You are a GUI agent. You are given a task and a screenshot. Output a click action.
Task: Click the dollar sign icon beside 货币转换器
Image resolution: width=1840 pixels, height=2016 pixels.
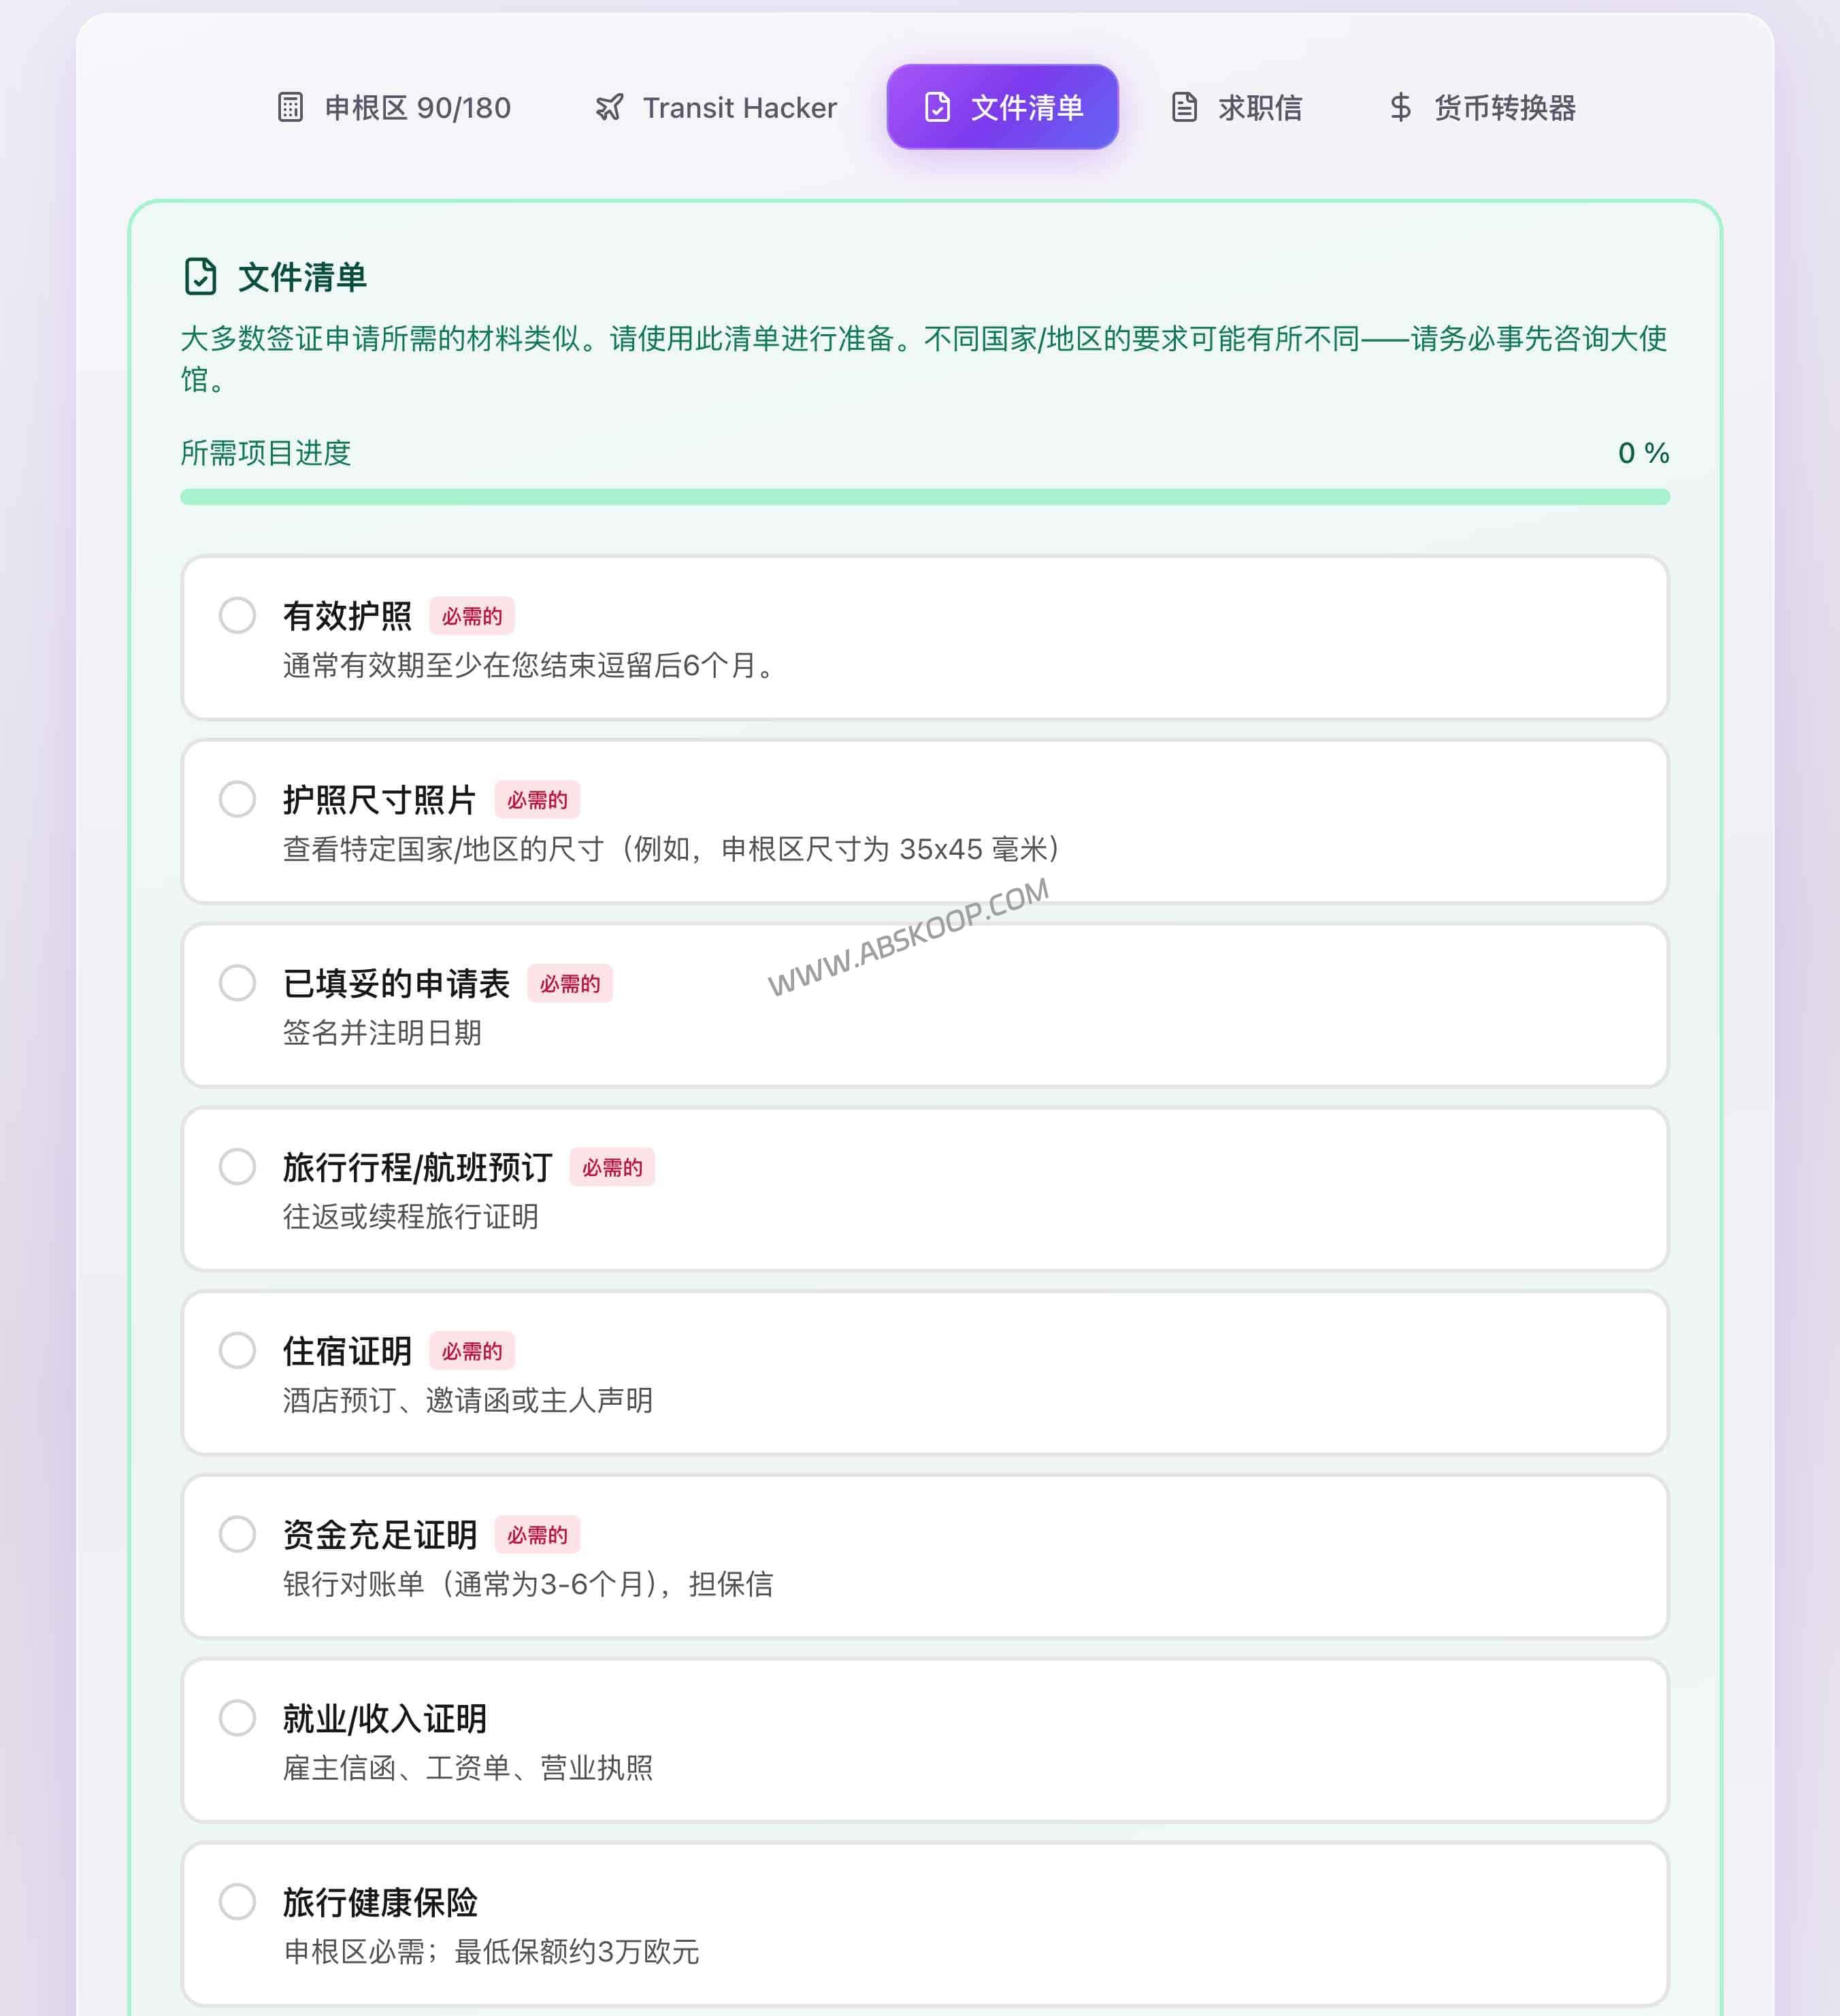[x=1402, y=107]
